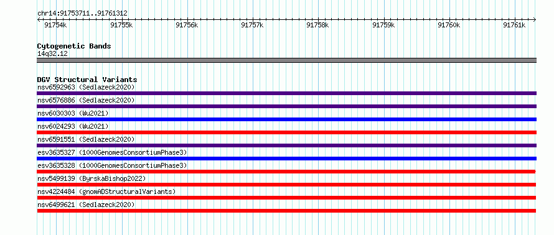Select the red bar under nsv4224484
The height and width of the screenshot is (235, 554).
click(x=286, y=198)
